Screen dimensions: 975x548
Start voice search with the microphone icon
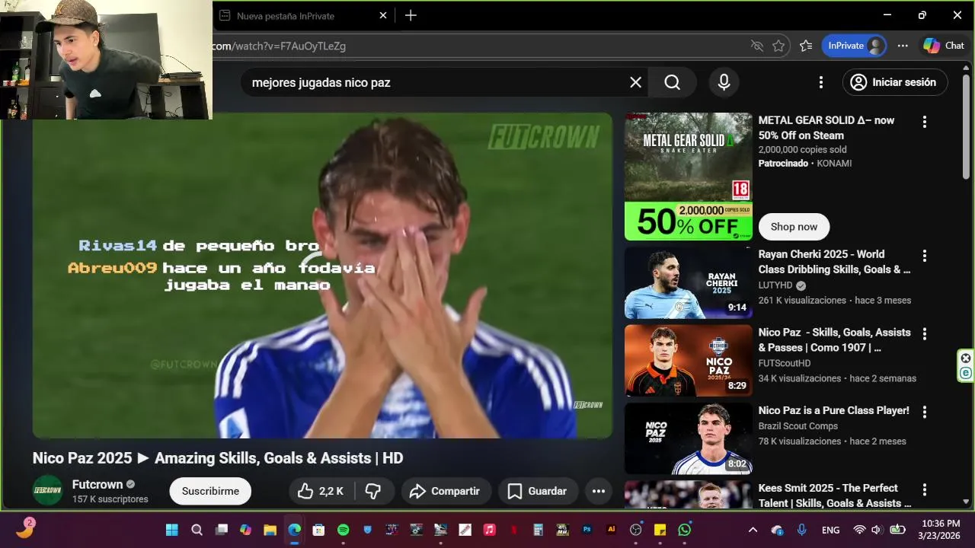tap(724, 82)
